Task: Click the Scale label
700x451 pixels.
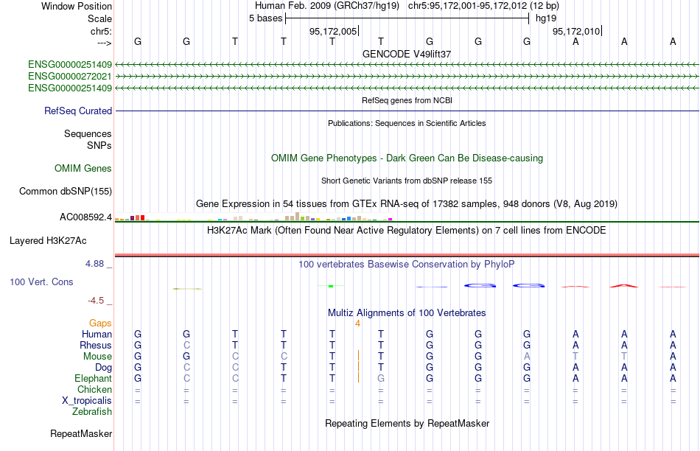Action: [100, 18]
